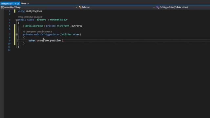This screenshot has width=210, height=118.
Task: Place the cursor at other.transform.position
Action: (x=45, y=41)
